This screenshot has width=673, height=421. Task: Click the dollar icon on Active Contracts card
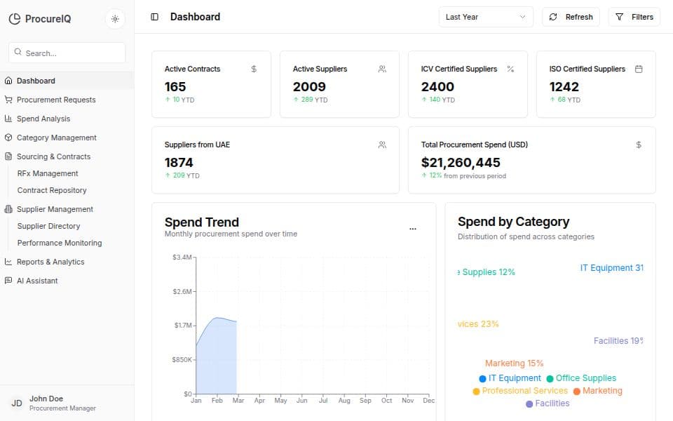coord(254,69)
